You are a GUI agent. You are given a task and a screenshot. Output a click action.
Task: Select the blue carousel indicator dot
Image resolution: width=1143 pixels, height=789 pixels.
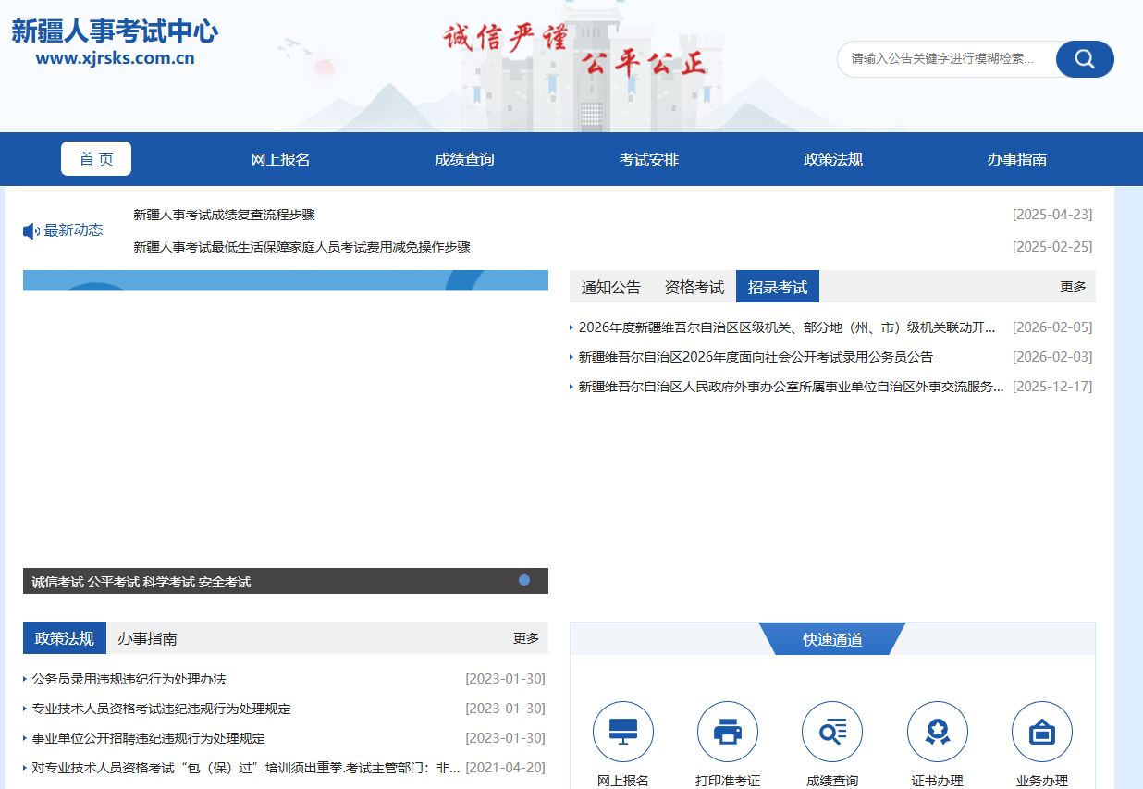coord(524,580)
